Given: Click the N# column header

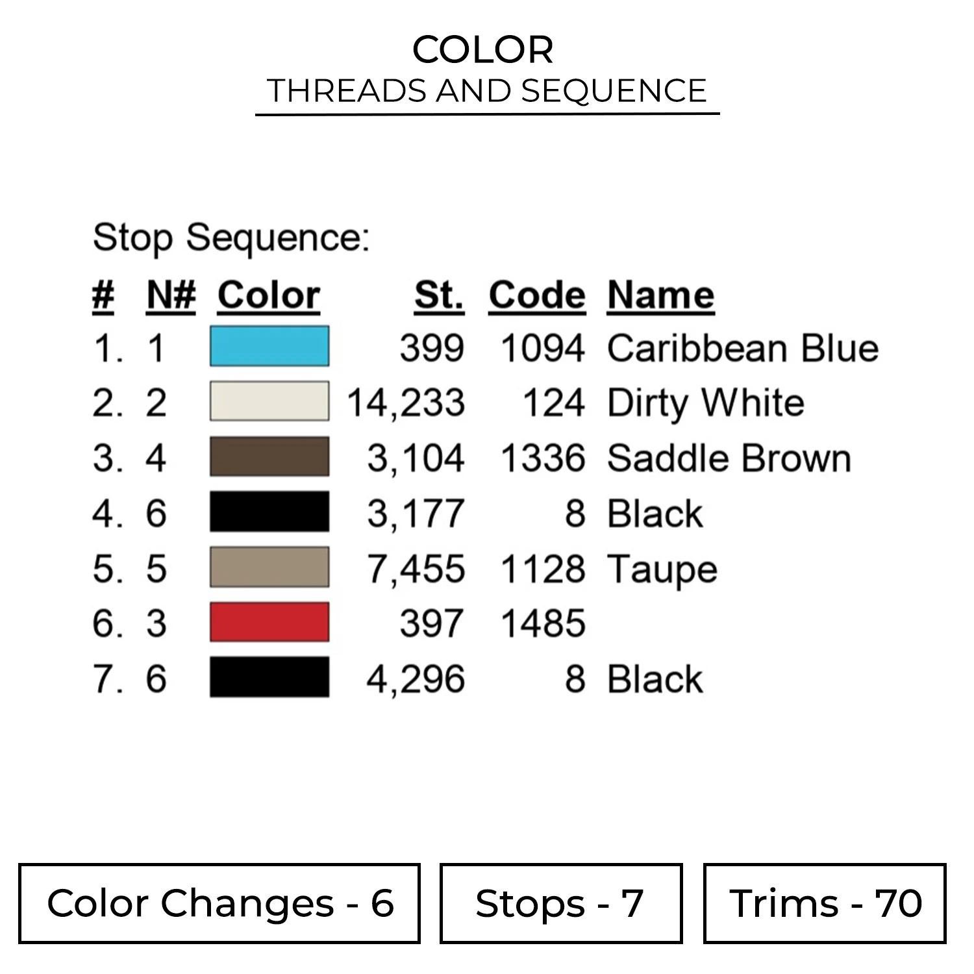Looking at the screenshot, I should 171,296.
